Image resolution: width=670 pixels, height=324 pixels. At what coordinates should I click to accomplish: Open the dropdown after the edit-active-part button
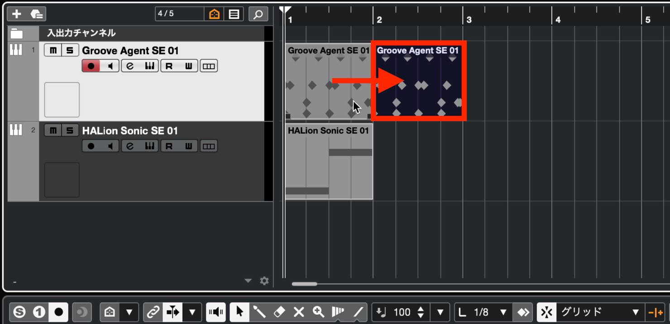point(192,312)
